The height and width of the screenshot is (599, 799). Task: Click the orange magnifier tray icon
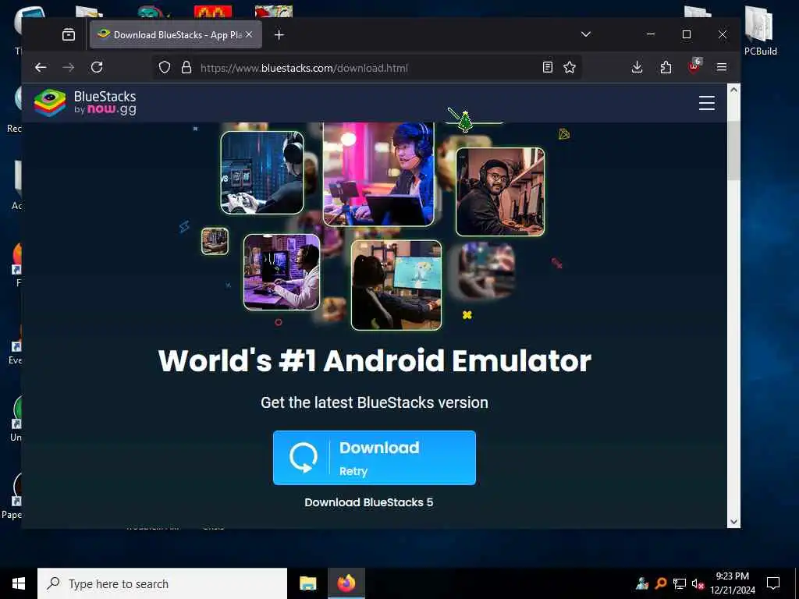(661, 583)
